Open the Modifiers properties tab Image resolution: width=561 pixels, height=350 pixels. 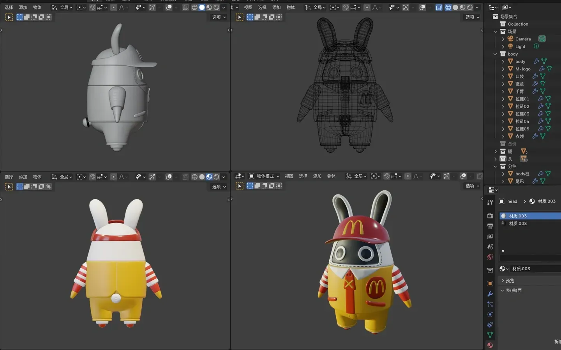(490, 294)
